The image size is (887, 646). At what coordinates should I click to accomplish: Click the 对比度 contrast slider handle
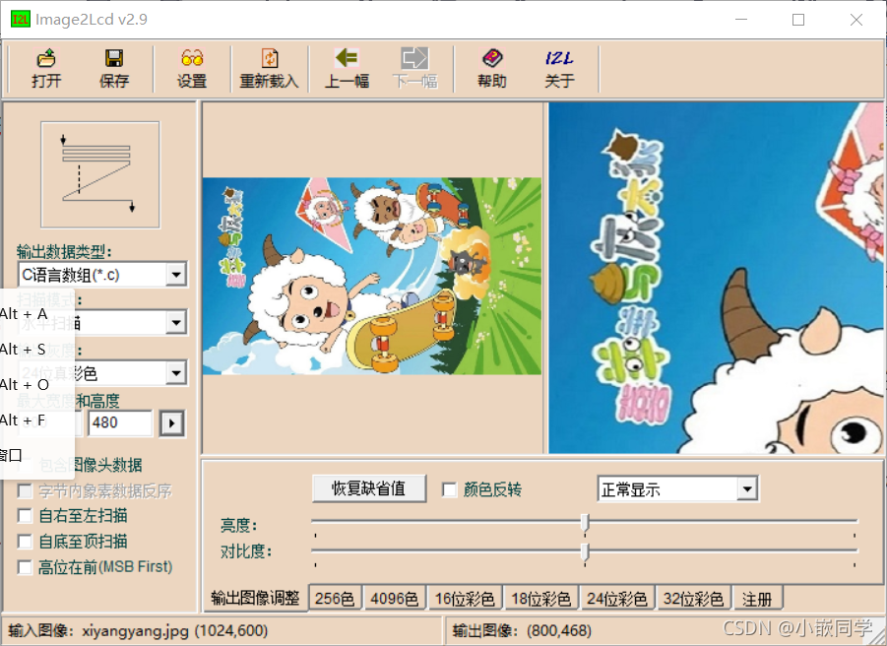point(585,552)
